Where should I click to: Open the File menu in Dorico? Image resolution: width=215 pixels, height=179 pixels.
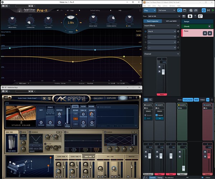(144, 6)
